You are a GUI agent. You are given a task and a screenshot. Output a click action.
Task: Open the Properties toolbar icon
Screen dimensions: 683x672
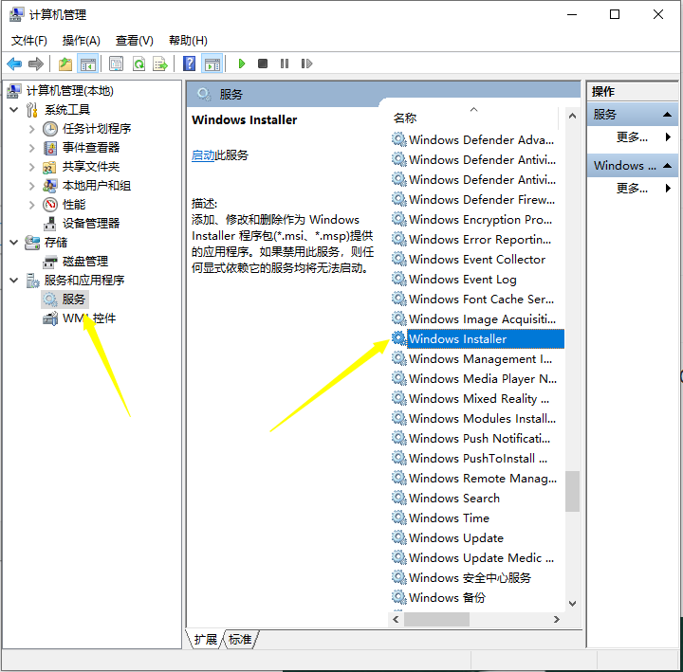tap(116, 64)
